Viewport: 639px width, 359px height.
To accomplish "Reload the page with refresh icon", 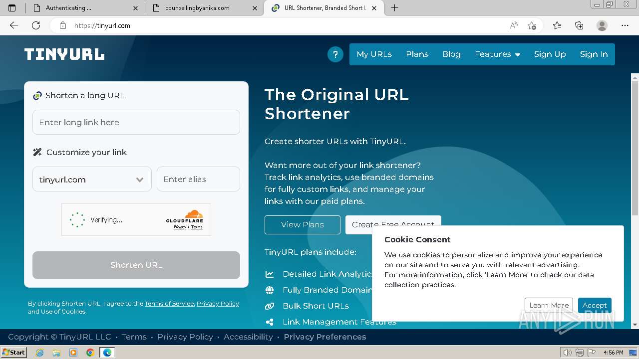I will 36,25.
